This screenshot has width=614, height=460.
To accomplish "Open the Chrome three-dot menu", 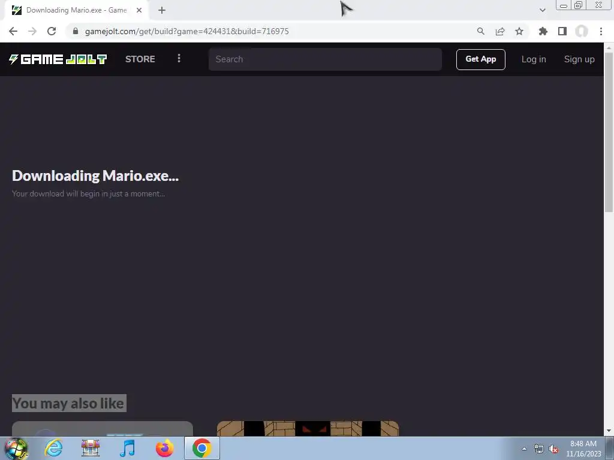I will tap(601, 31).
